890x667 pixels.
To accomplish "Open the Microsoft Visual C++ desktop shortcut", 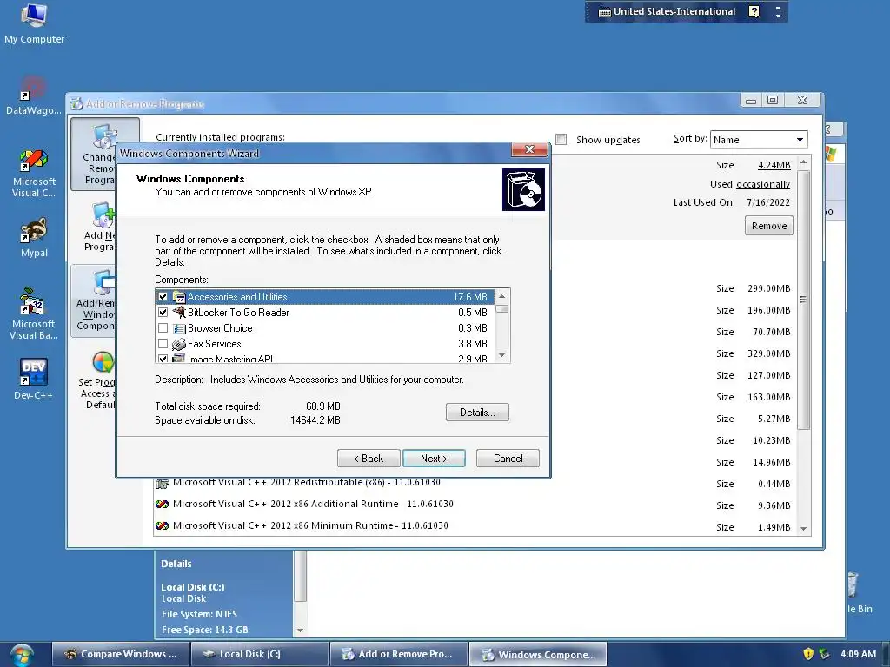I will (34, 173).
